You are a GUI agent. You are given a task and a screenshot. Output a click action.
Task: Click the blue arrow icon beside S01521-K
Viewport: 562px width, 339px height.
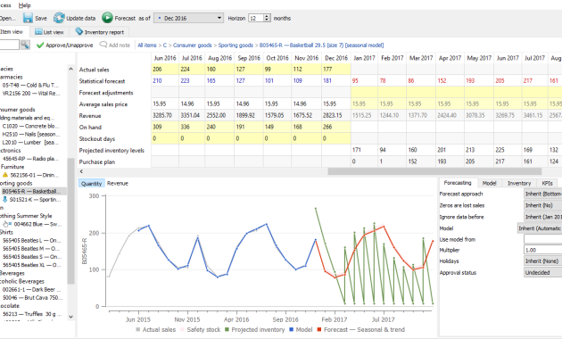(4, 199)
